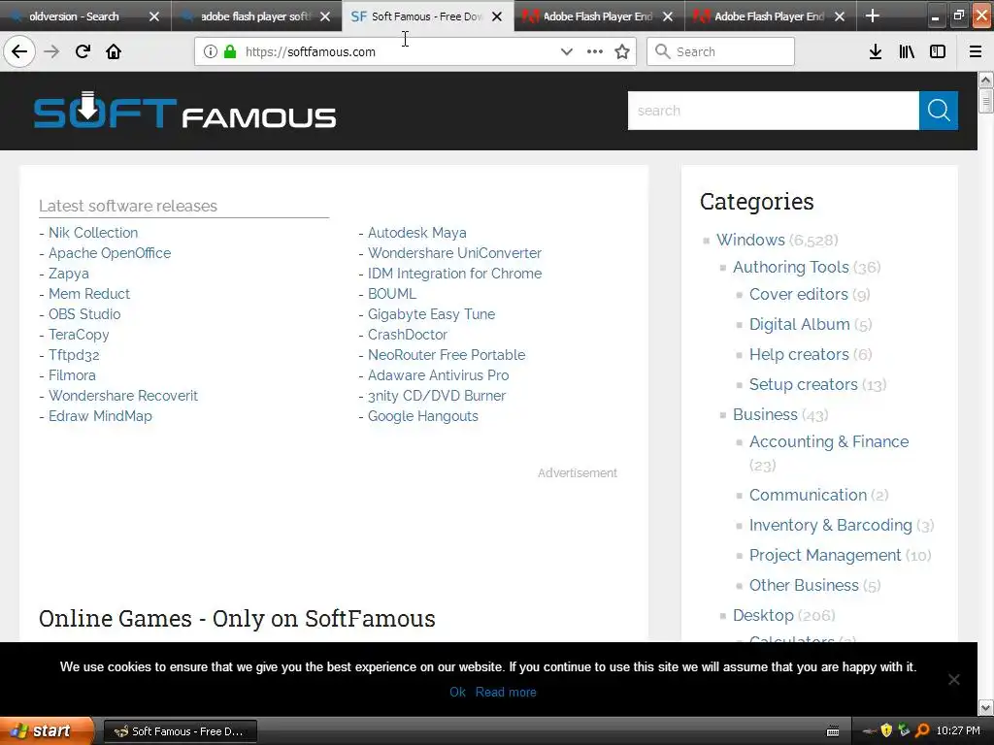The width and height of the screenshot is (994, 745).
Task: Open the cookie Read more link
Action: [x=506, y=692]
